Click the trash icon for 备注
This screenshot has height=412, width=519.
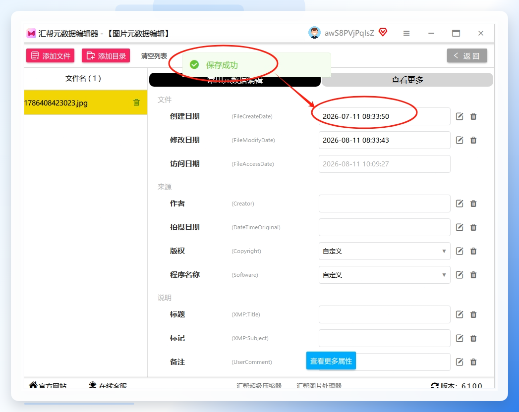tap(473, 362)
